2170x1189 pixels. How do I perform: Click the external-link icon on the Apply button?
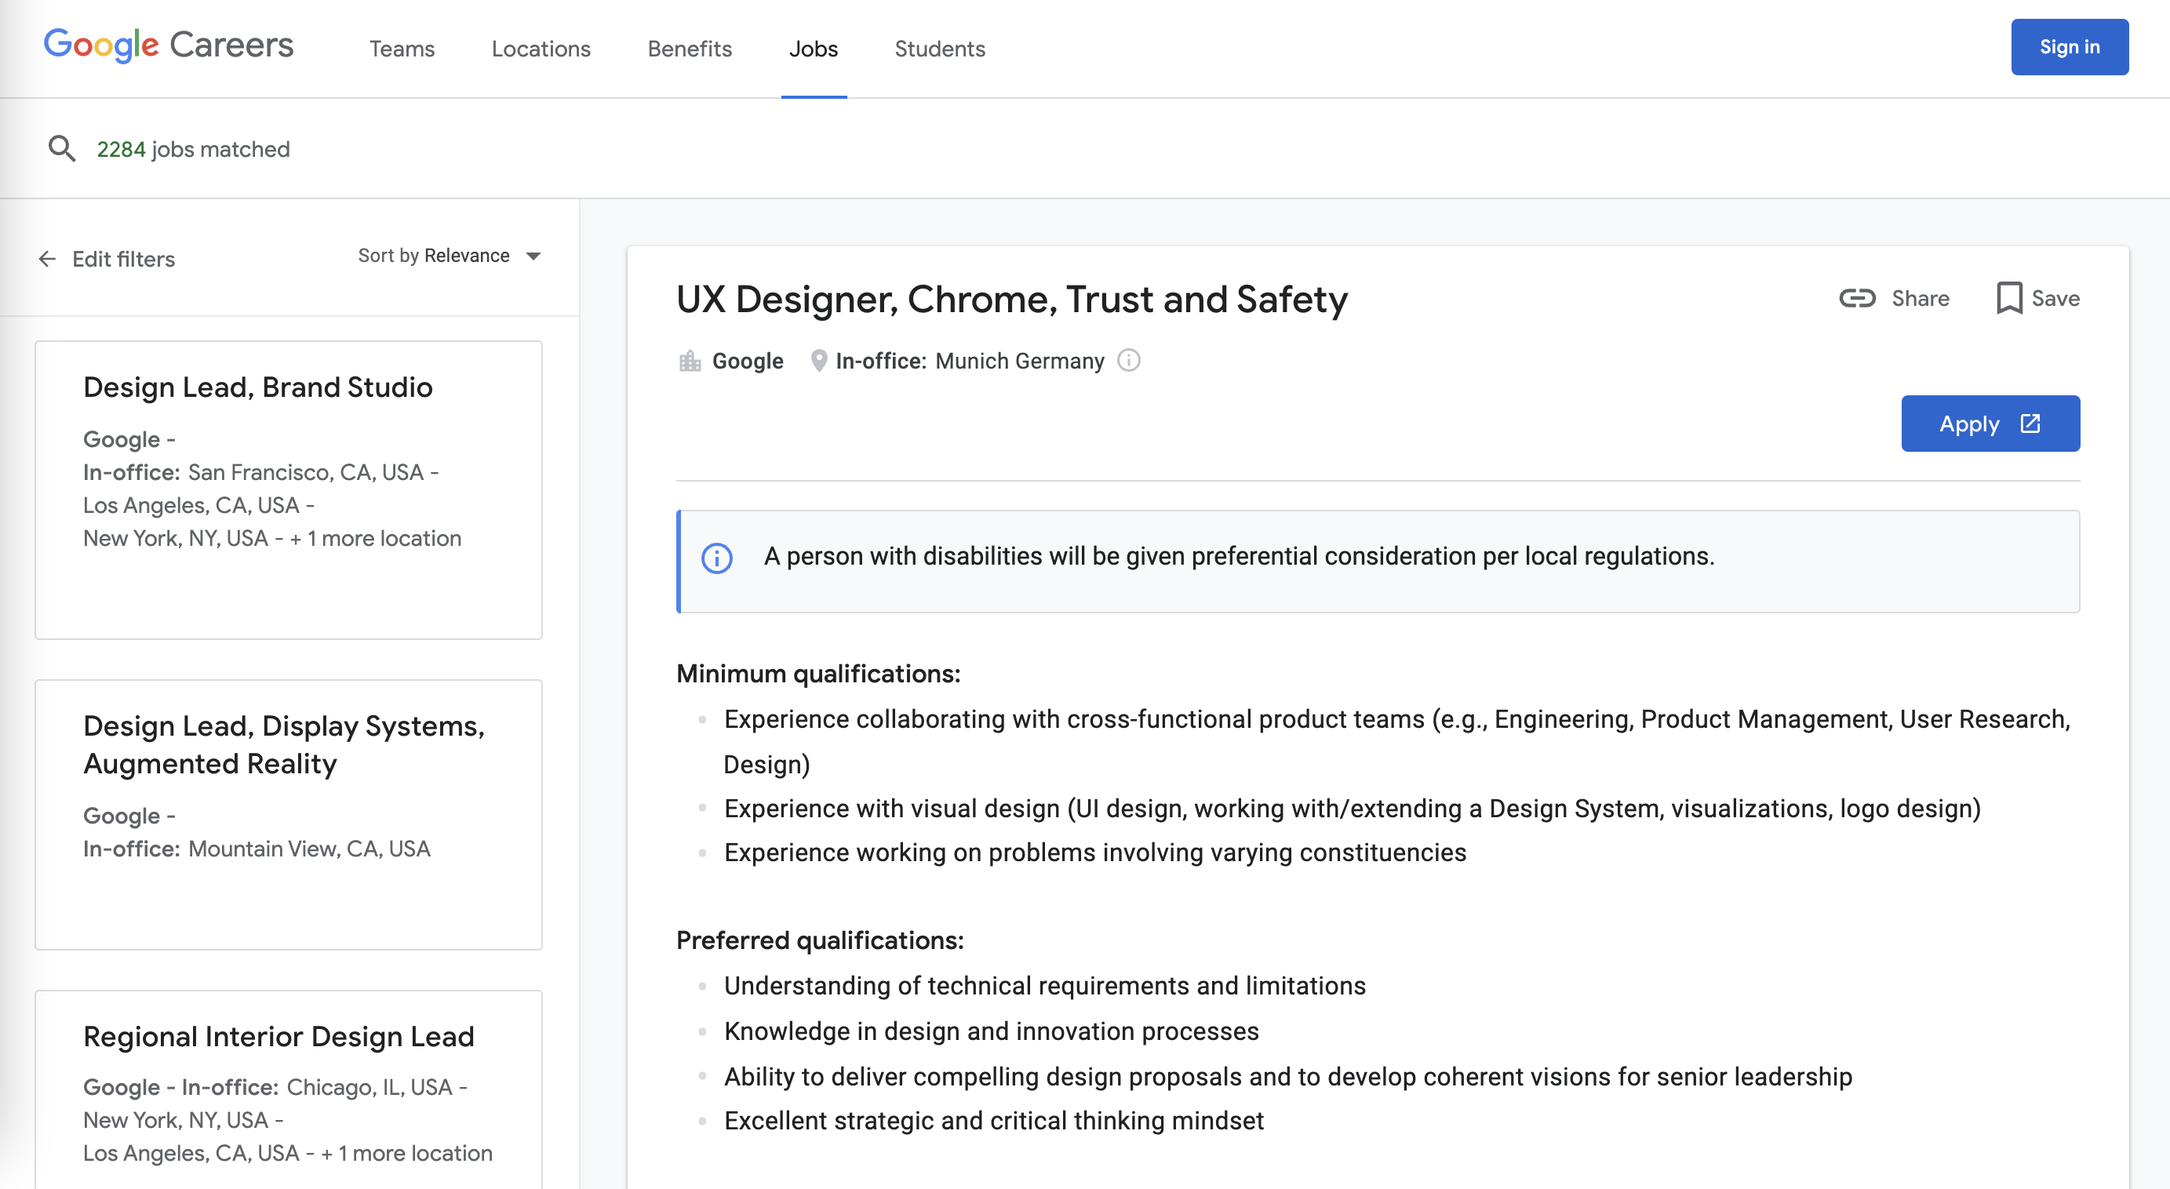(x=2030, y=424)
